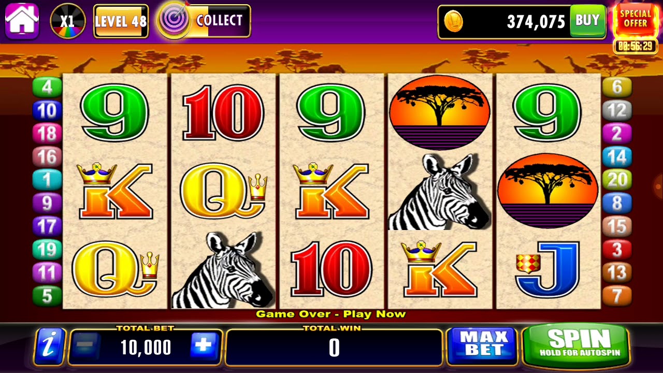Tap the sunset tree symbol on reel five
Image resolution: width=663 pixels, height=373 pixels.
(547, 191)
